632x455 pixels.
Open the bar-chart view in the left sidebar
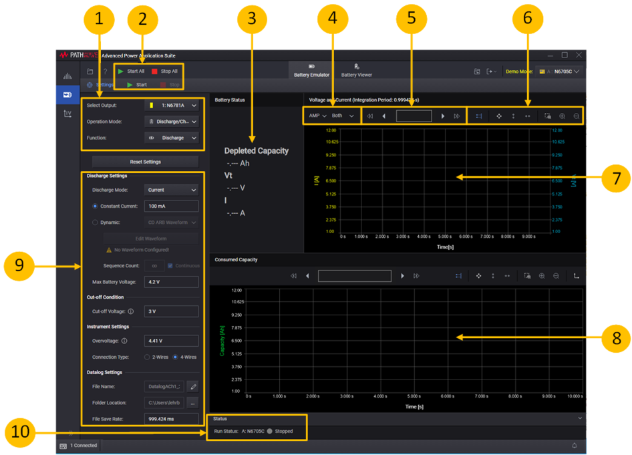click(67, 75)
